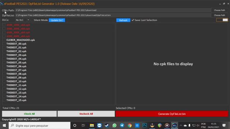
Task: Check the CLEBER_MACHADO.cpk checkbox
Action: (x=4, y=40)
